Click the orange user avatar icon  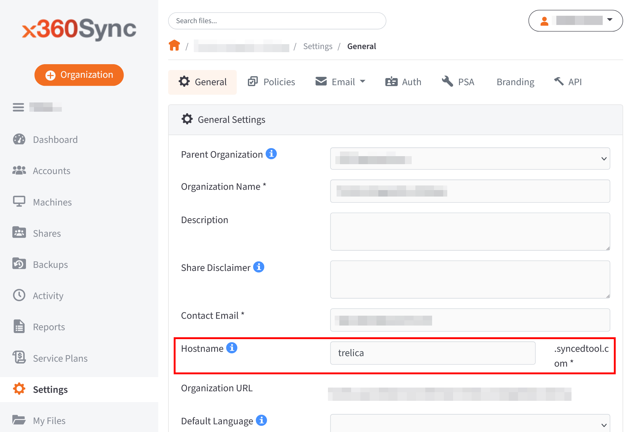click(544, 21)
